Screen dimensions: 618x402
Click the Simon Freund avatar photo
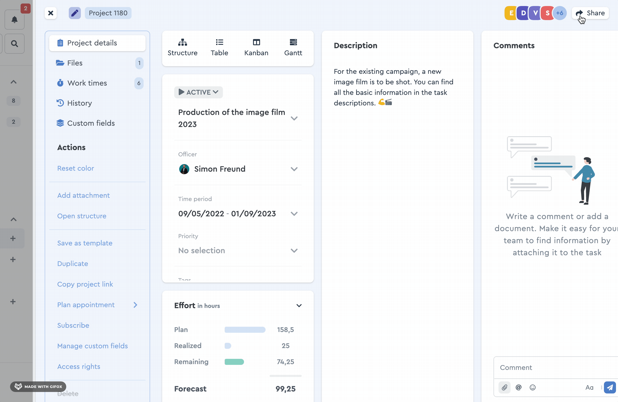tap(184, 169)
